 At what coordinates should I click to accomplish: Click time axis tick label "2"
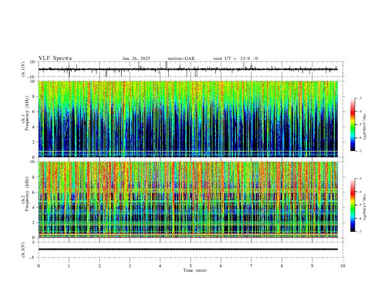pyautogui.click(x=99, y=266)
